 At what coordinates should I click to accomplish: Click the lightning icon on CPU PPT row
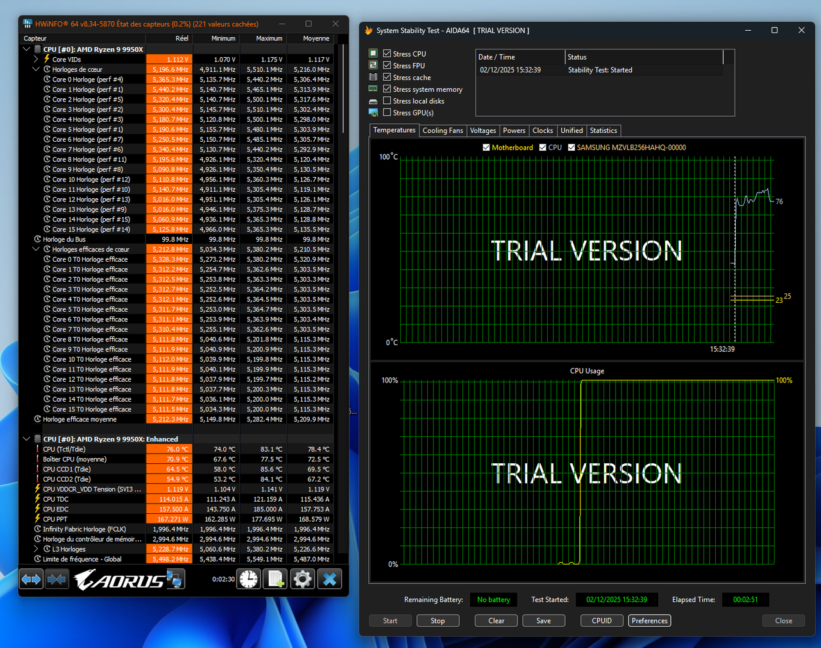[38, 519]
